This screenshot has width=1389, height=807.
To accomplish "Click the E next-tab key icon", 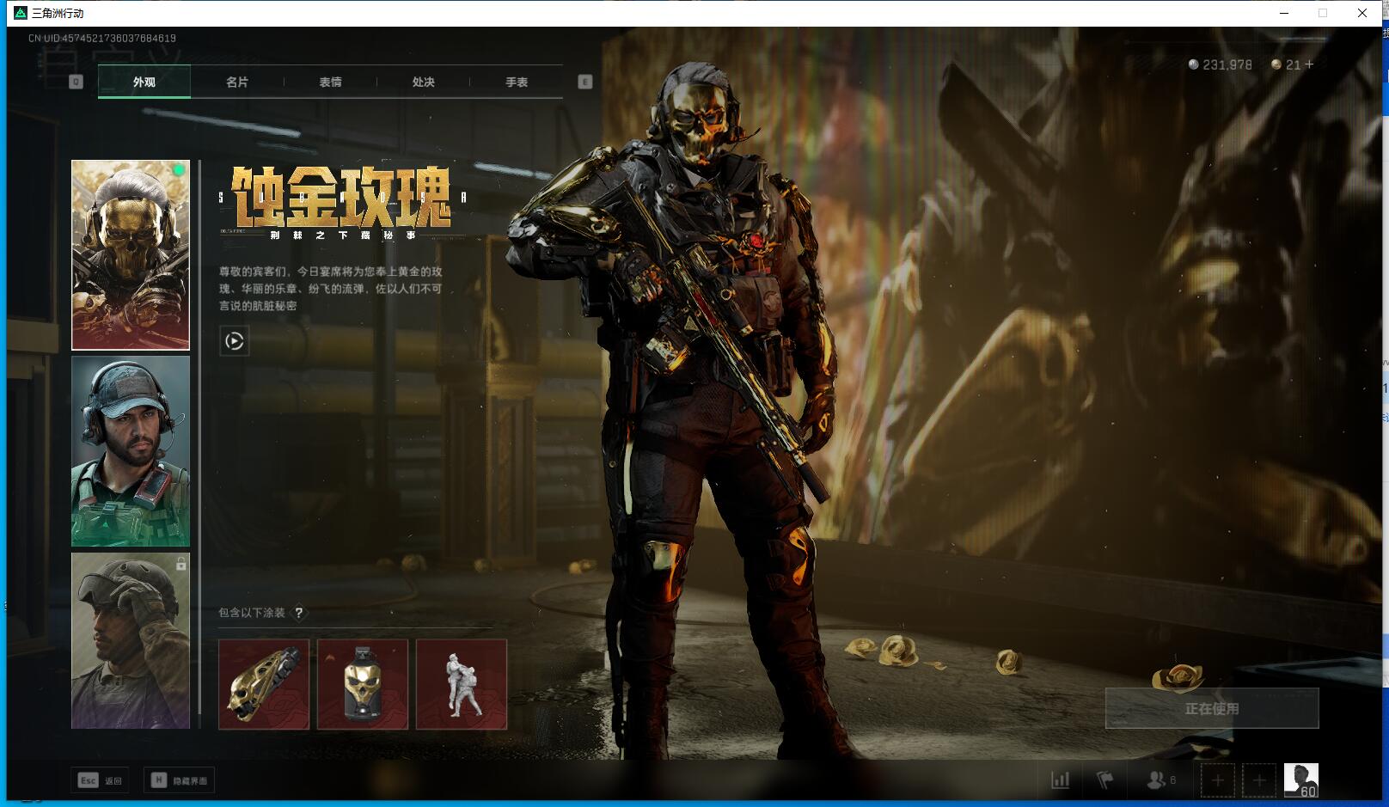I will (x=585, y=82).
